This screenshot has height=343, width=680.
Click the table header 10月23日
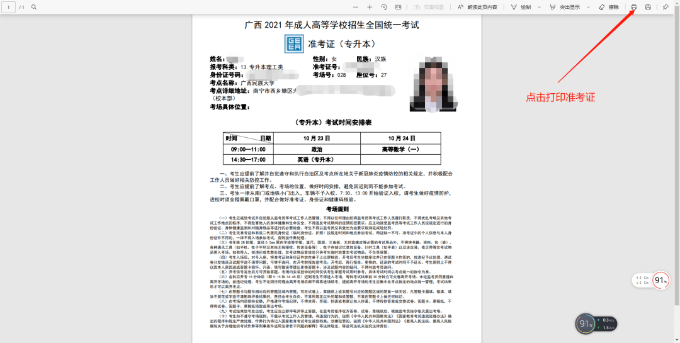(x=317, y=138)
